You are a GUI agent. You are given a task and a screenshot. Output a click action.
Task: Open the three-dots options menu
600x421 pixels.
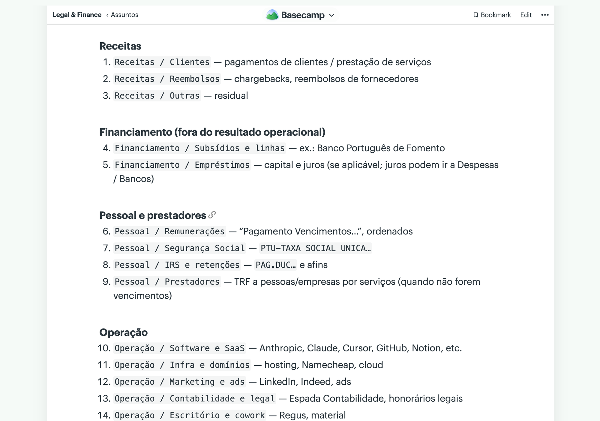tap(545, 15)
